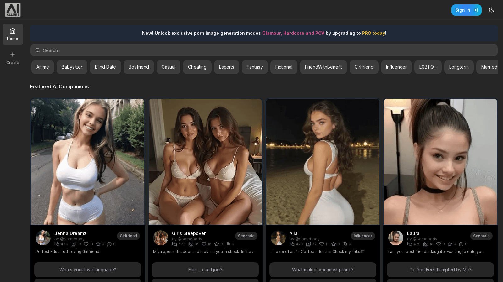
Task: Focus the Search input field
Action: (x=264, y=50)
